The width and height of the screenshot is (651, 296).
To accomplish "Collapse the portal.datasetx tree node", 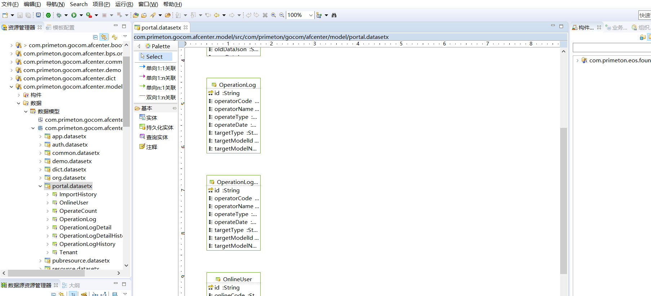I will (x=40, y=186).
